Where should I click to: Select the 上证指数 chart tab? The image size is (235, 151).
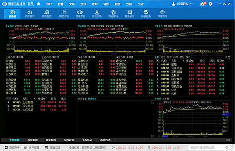[x=9, y=26]
